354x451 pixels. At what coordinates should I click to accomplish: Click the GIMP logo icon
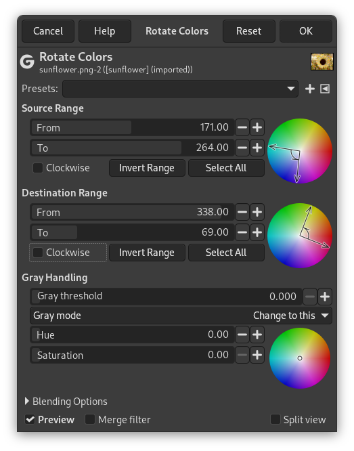pos(27,62)
